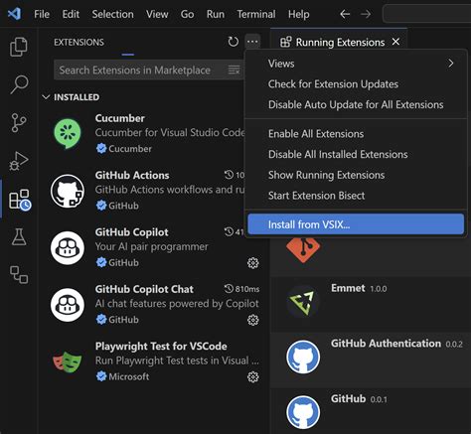Viewport: 471px width, 434px height.
Task: Open the manage gear for Playwright Test
Action: [x=253, y=376]
